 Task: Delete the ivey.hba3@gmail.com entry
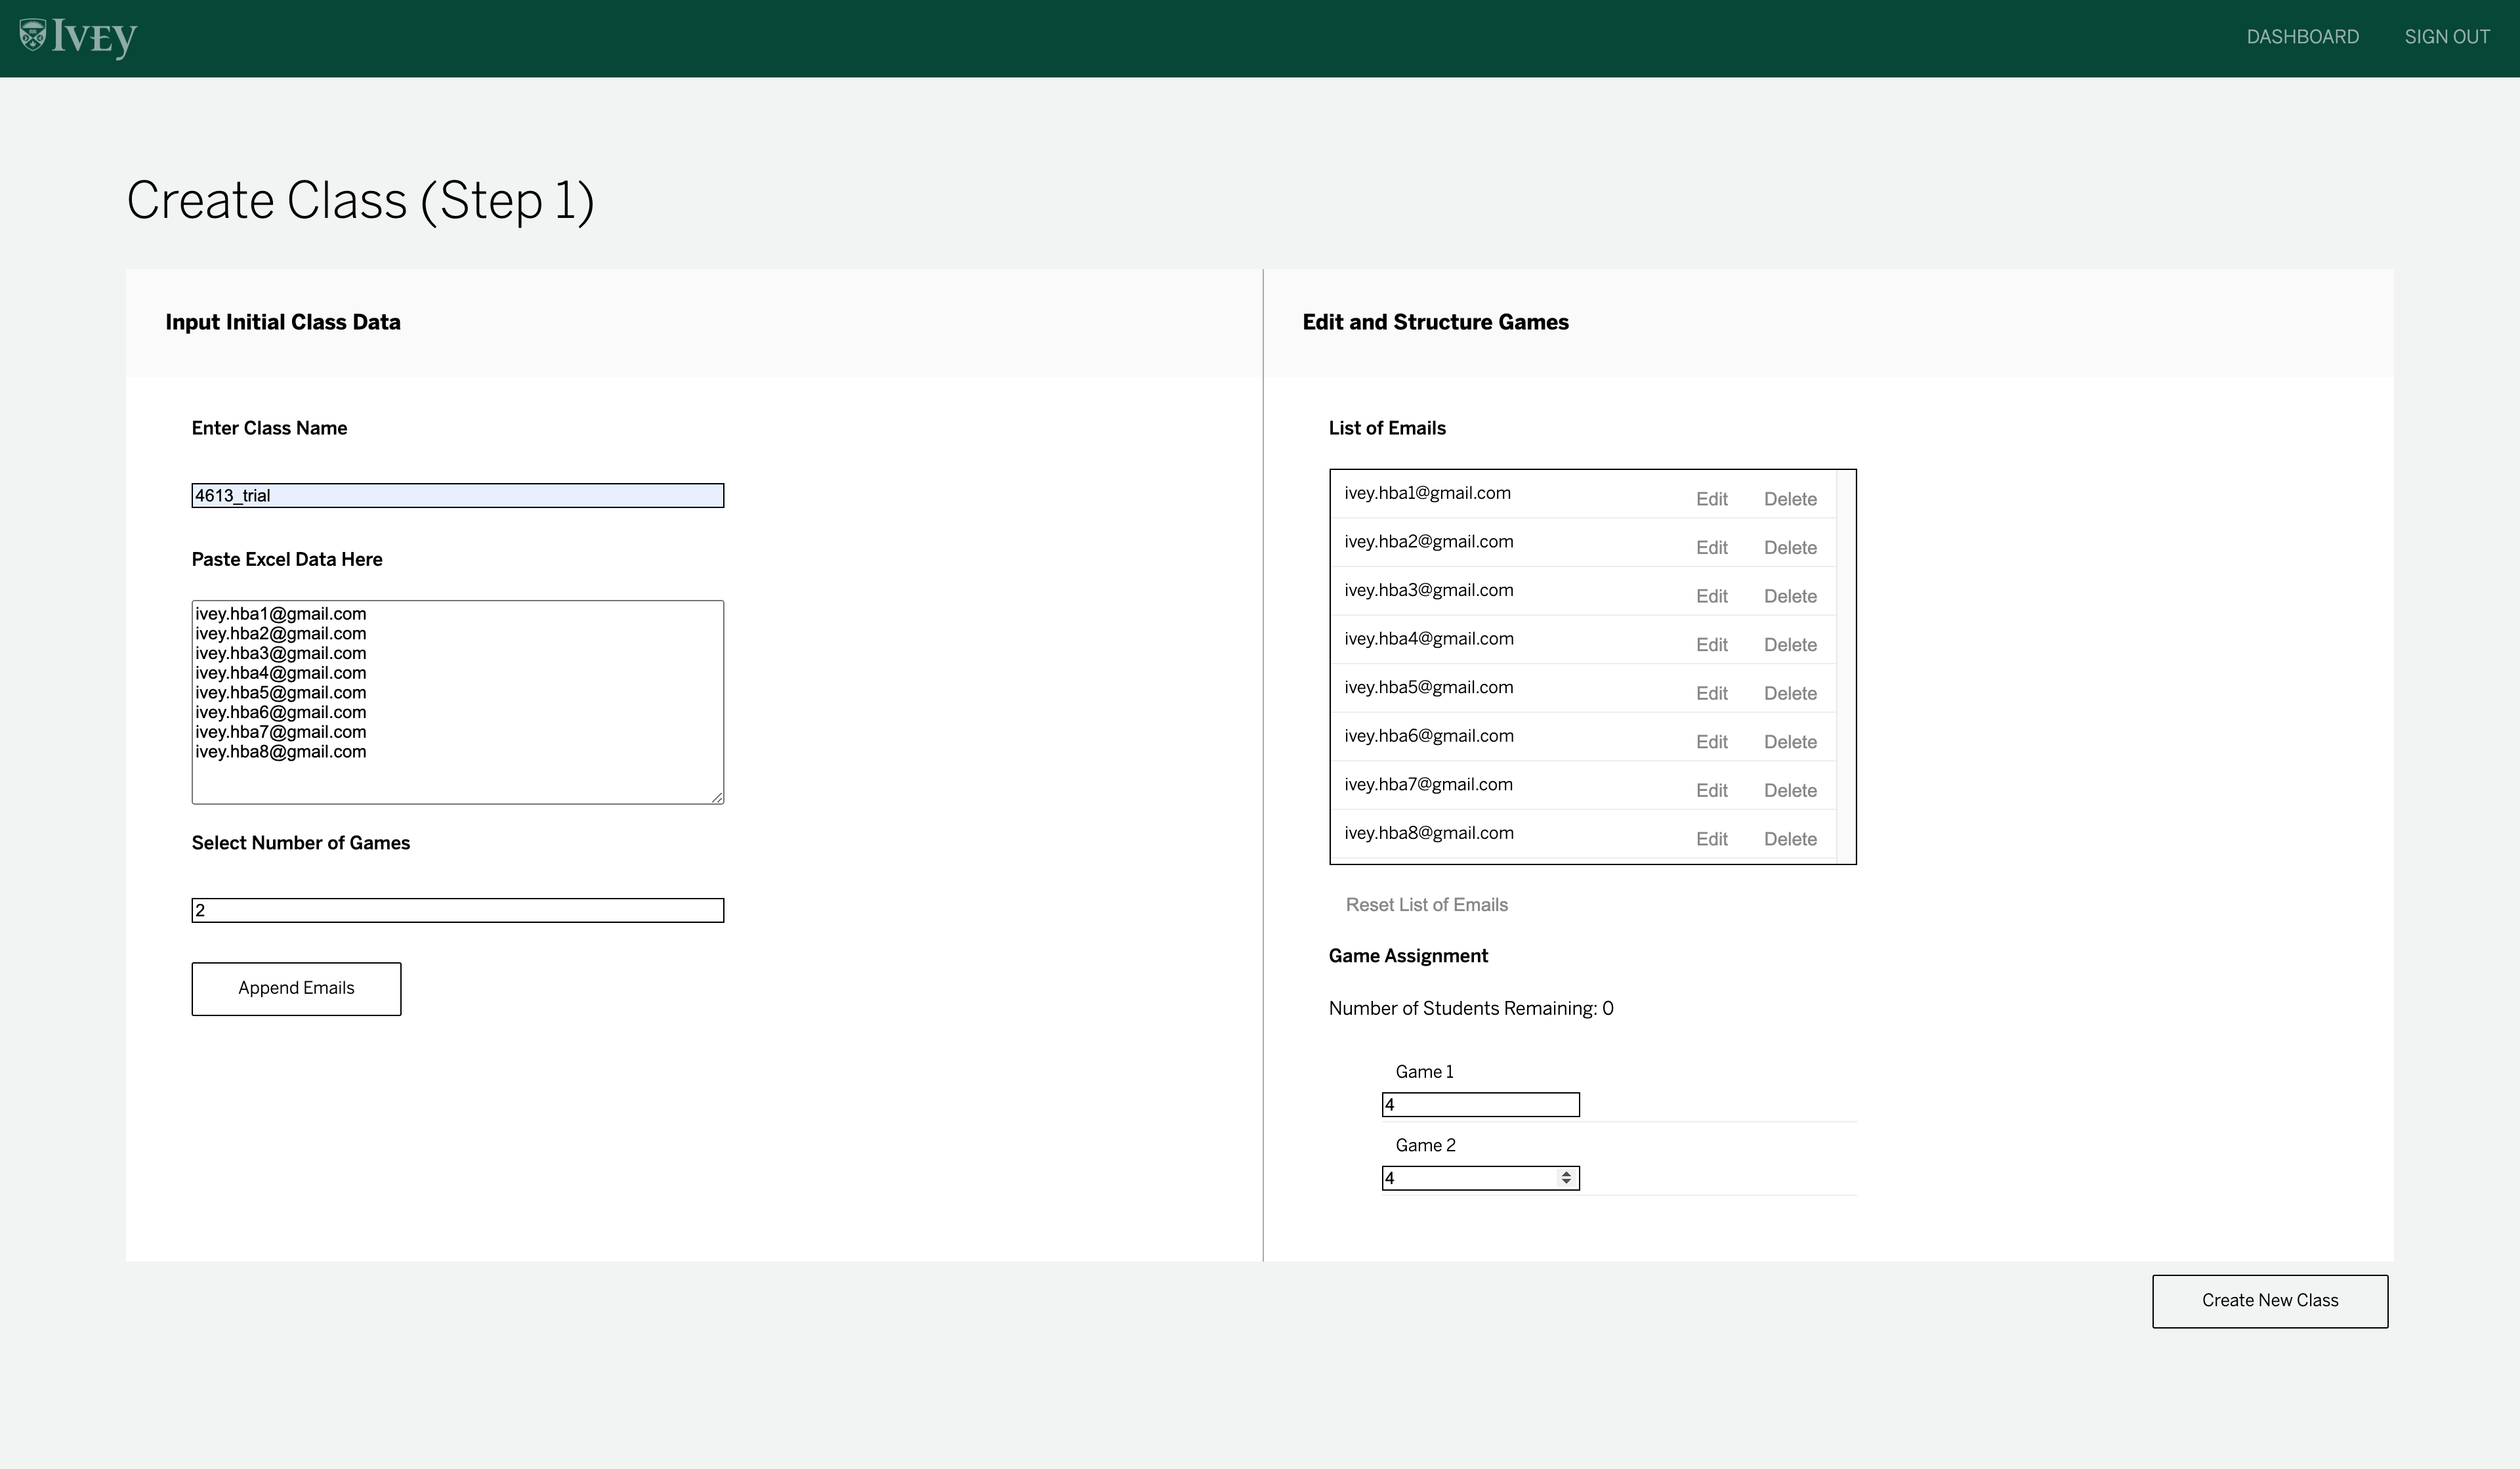tap(1789, 596)
